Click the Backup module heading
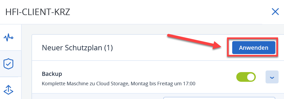 (52, 74)
